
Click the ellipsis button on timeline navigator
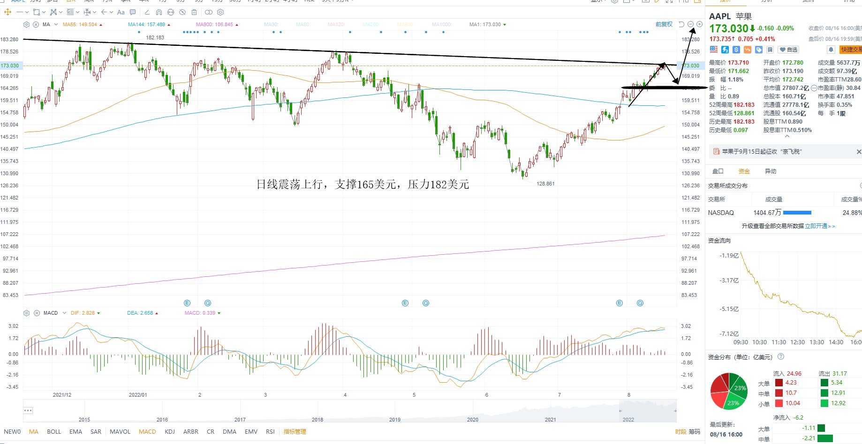coord(28,411)
